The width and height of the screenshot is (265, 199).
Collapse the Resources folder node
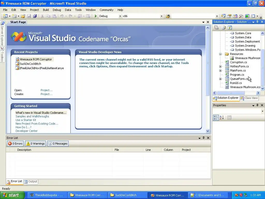click(220, 54)
